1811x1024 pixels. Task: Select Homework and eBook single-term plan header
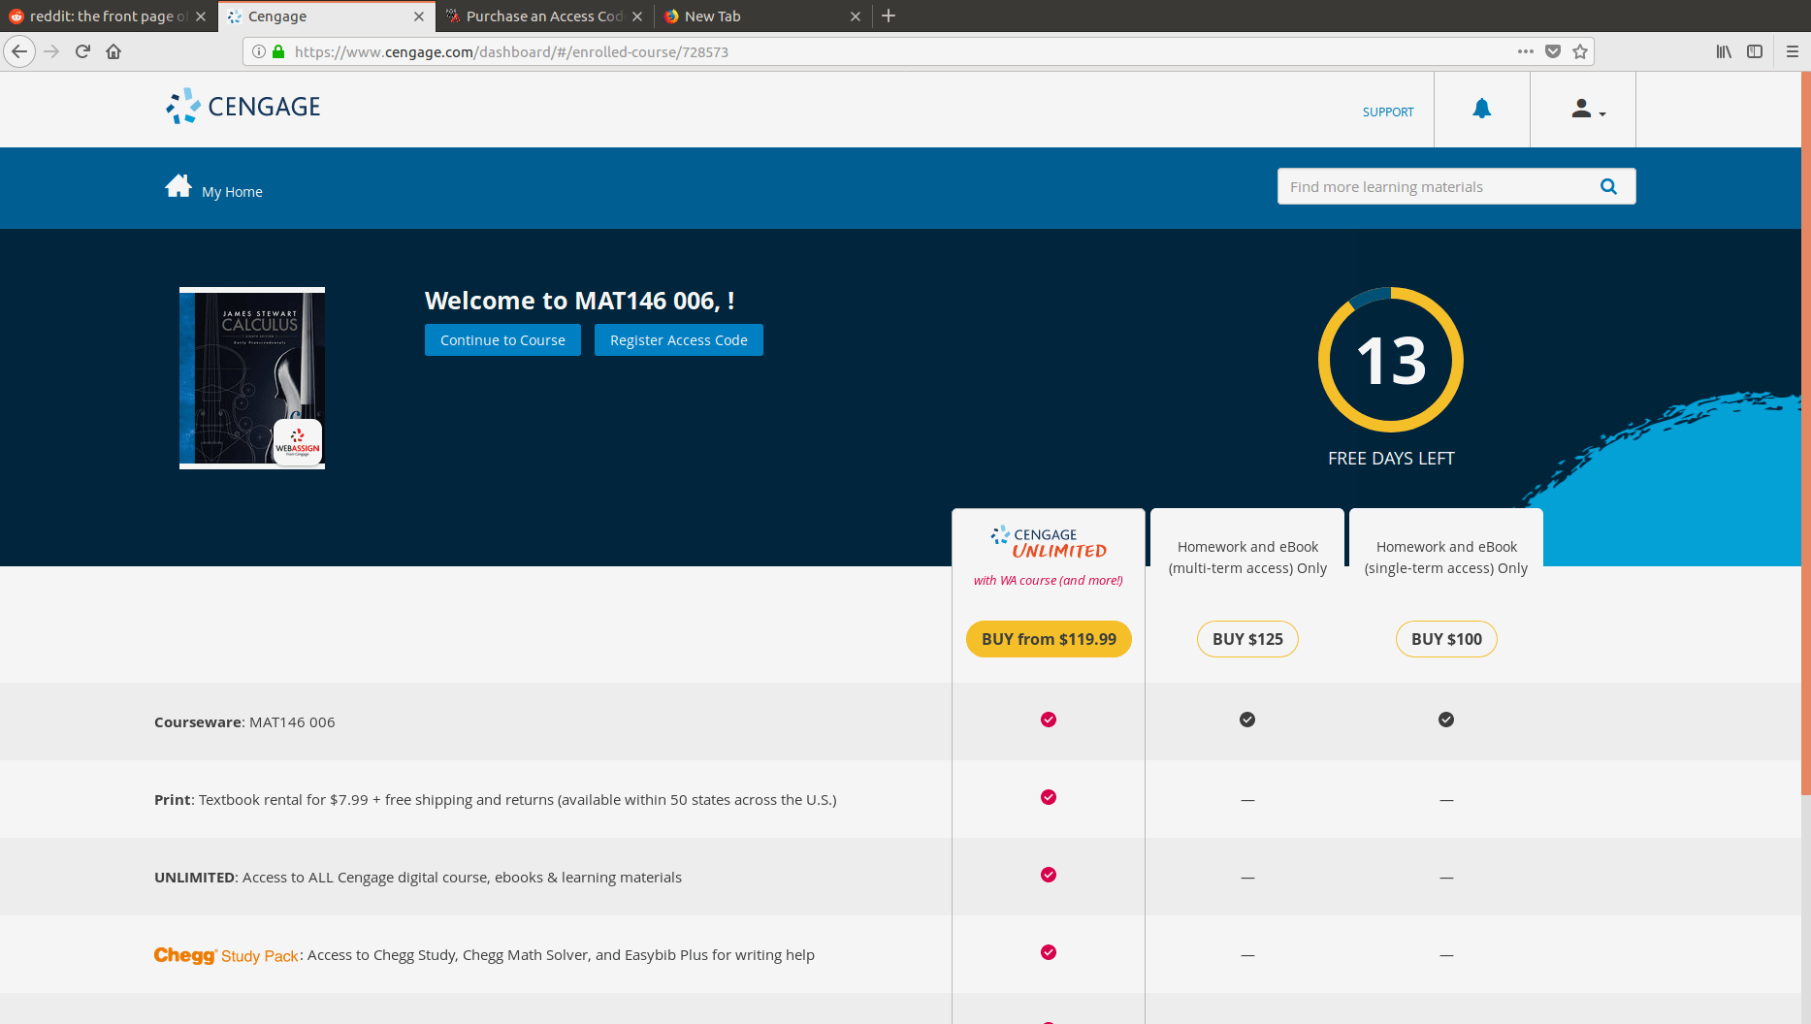(x=1446, y=558)
